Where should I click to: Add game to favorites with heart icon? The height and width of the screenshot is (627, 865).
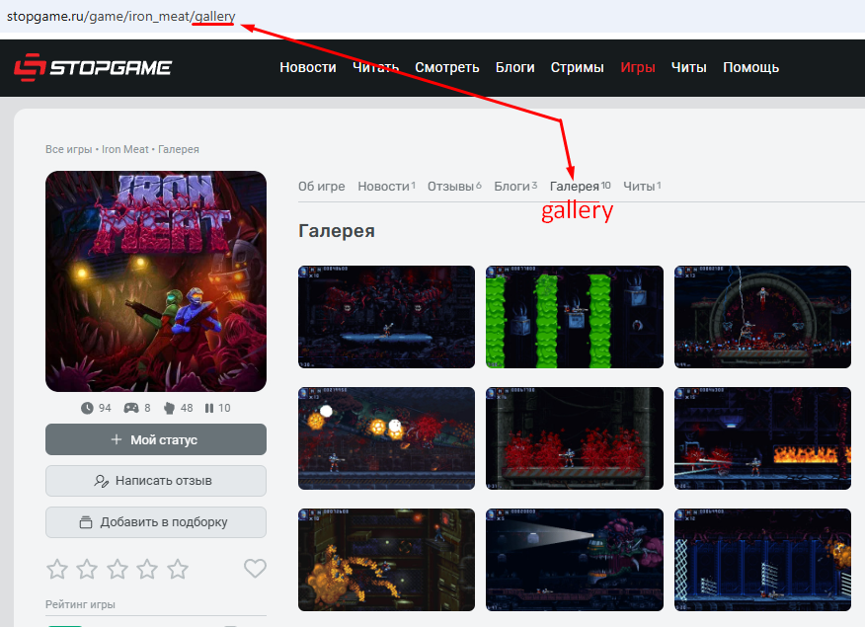pos(255,568)
